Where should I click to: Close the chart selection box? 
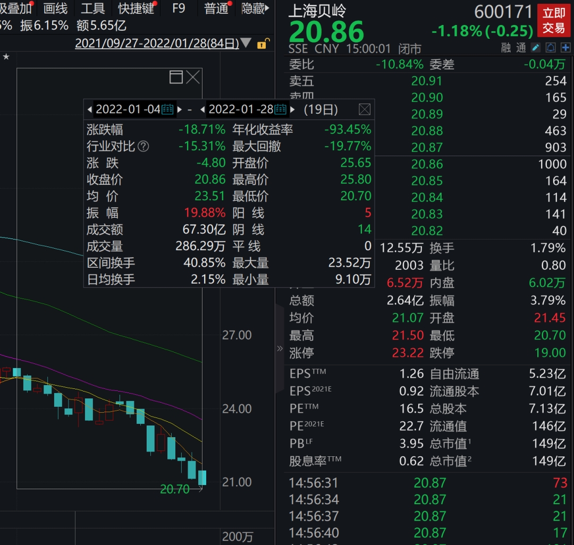click(193, 77)
